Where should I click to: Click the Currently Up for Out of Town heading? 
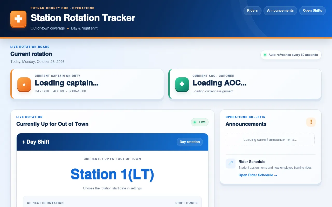52,124
